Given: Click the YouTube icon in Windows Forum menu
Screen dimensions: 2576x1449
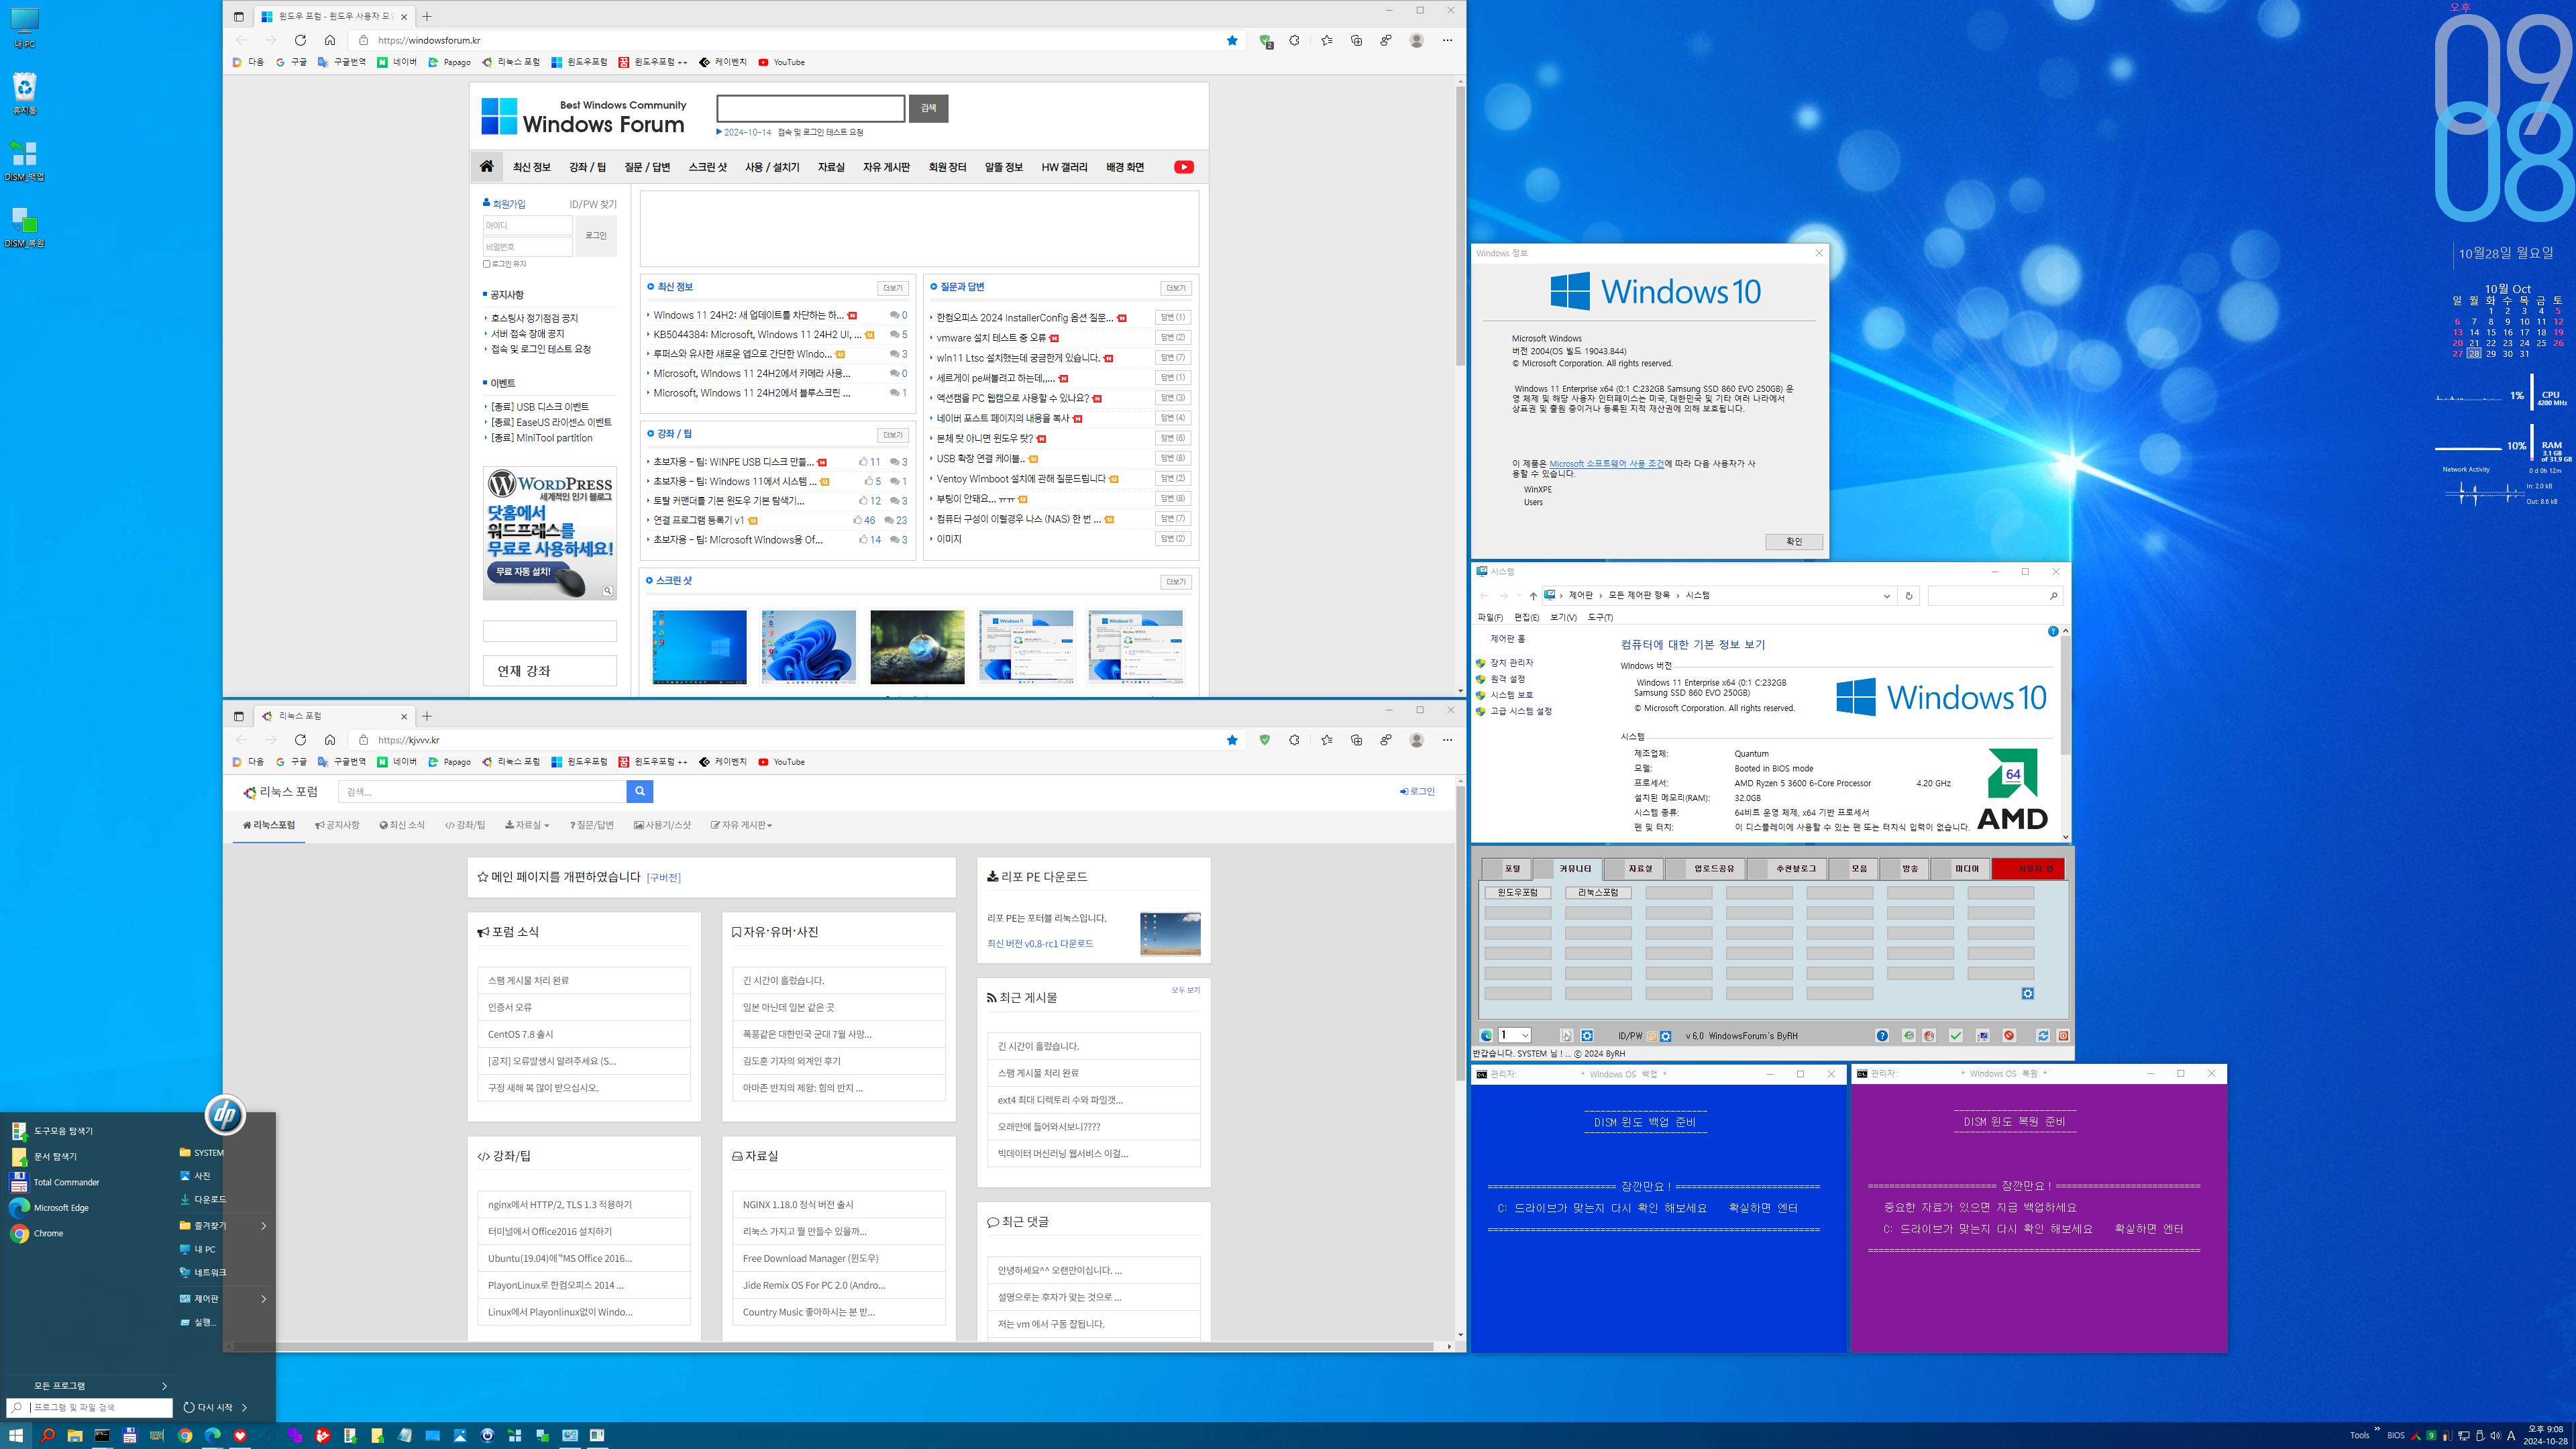Looking at the screenshot, I should pyautogui.click(x=1184, y=167).
